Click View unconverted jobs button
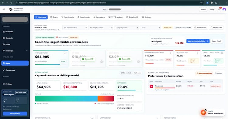Viewport: 228px width, 119px height. coord(198,41)
